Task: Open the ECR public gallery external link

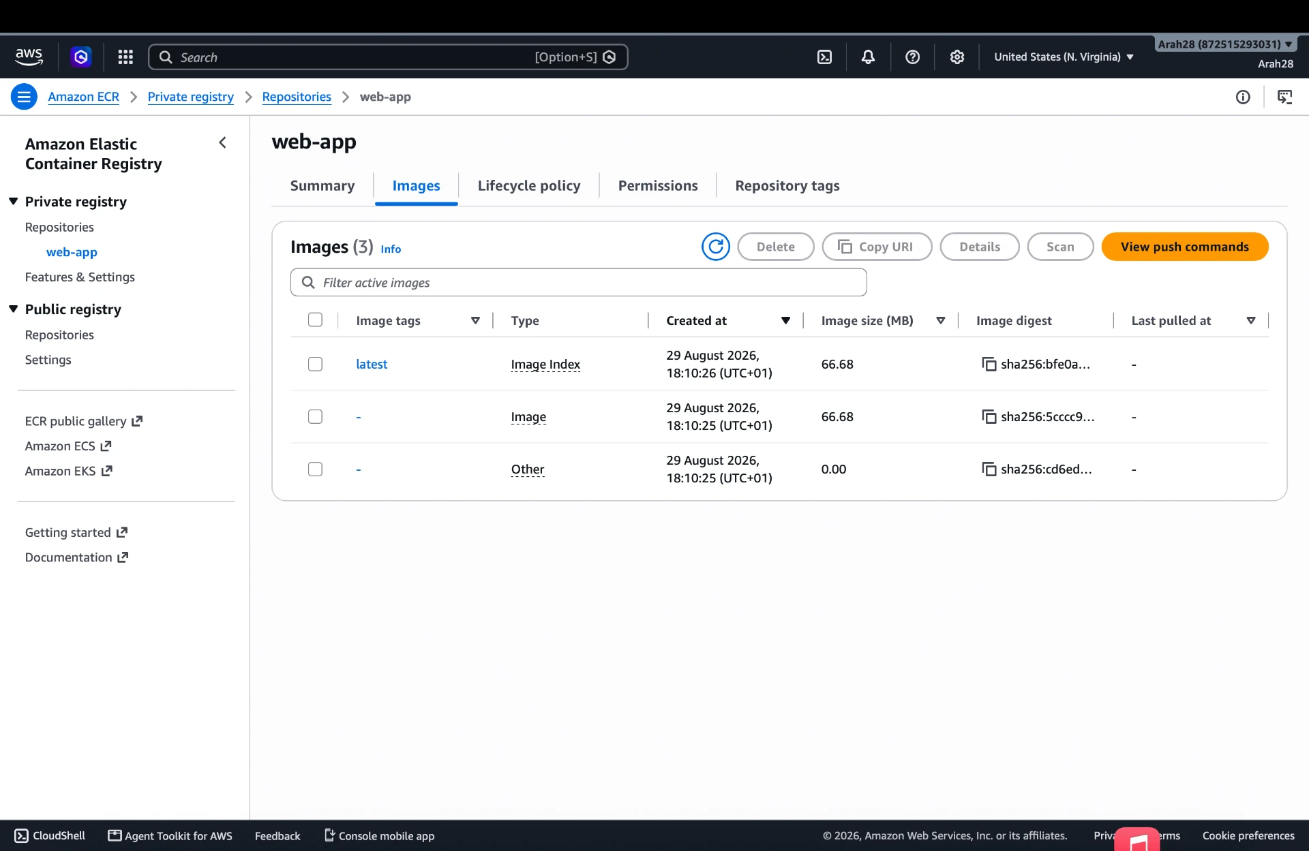Action: tap(83, 421)
